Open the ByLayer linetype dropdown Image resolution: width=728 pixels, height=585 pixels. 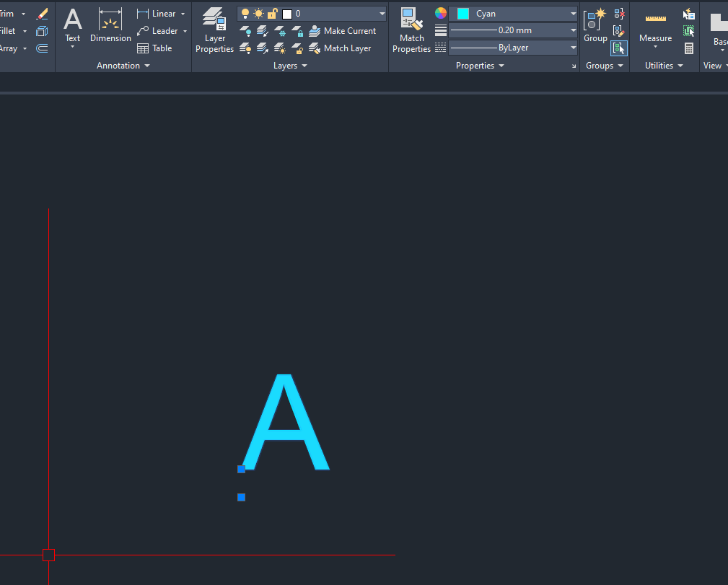513,48
